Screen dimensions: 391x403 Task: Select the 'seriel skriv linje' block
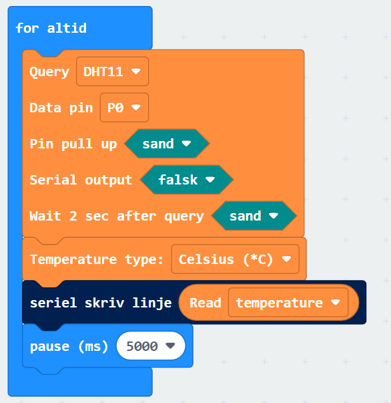(x=101, y=303)
